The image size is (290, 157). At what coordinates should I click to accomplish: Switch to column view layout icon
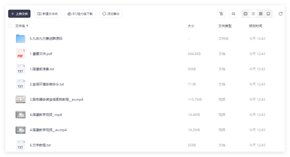click(246, 14)
